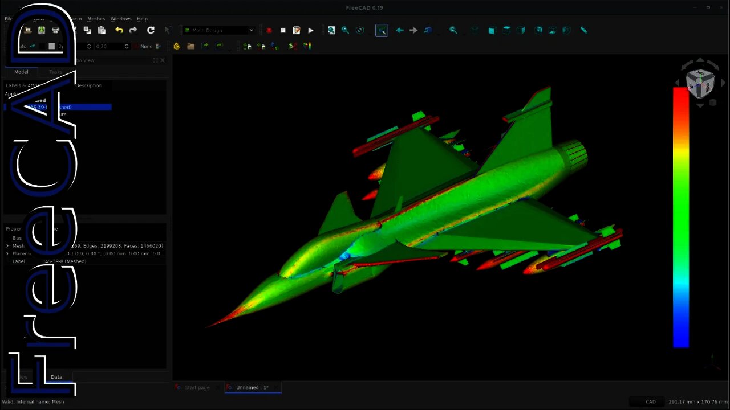730x410 pixels.
Task: Set rear view cube icon
Action: [x=538, y=30]
